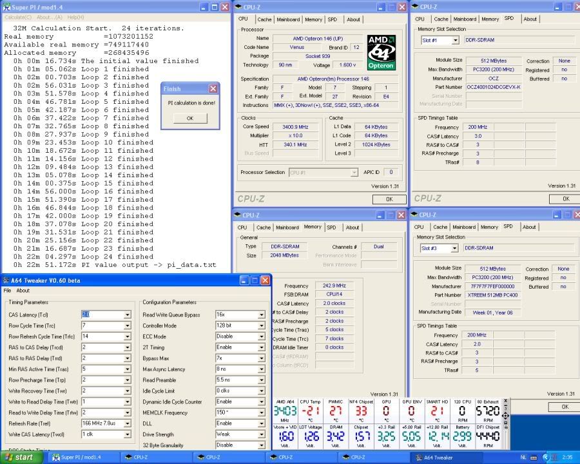Expand the Read Write Queue Bypass dropdown

[262, 315]
